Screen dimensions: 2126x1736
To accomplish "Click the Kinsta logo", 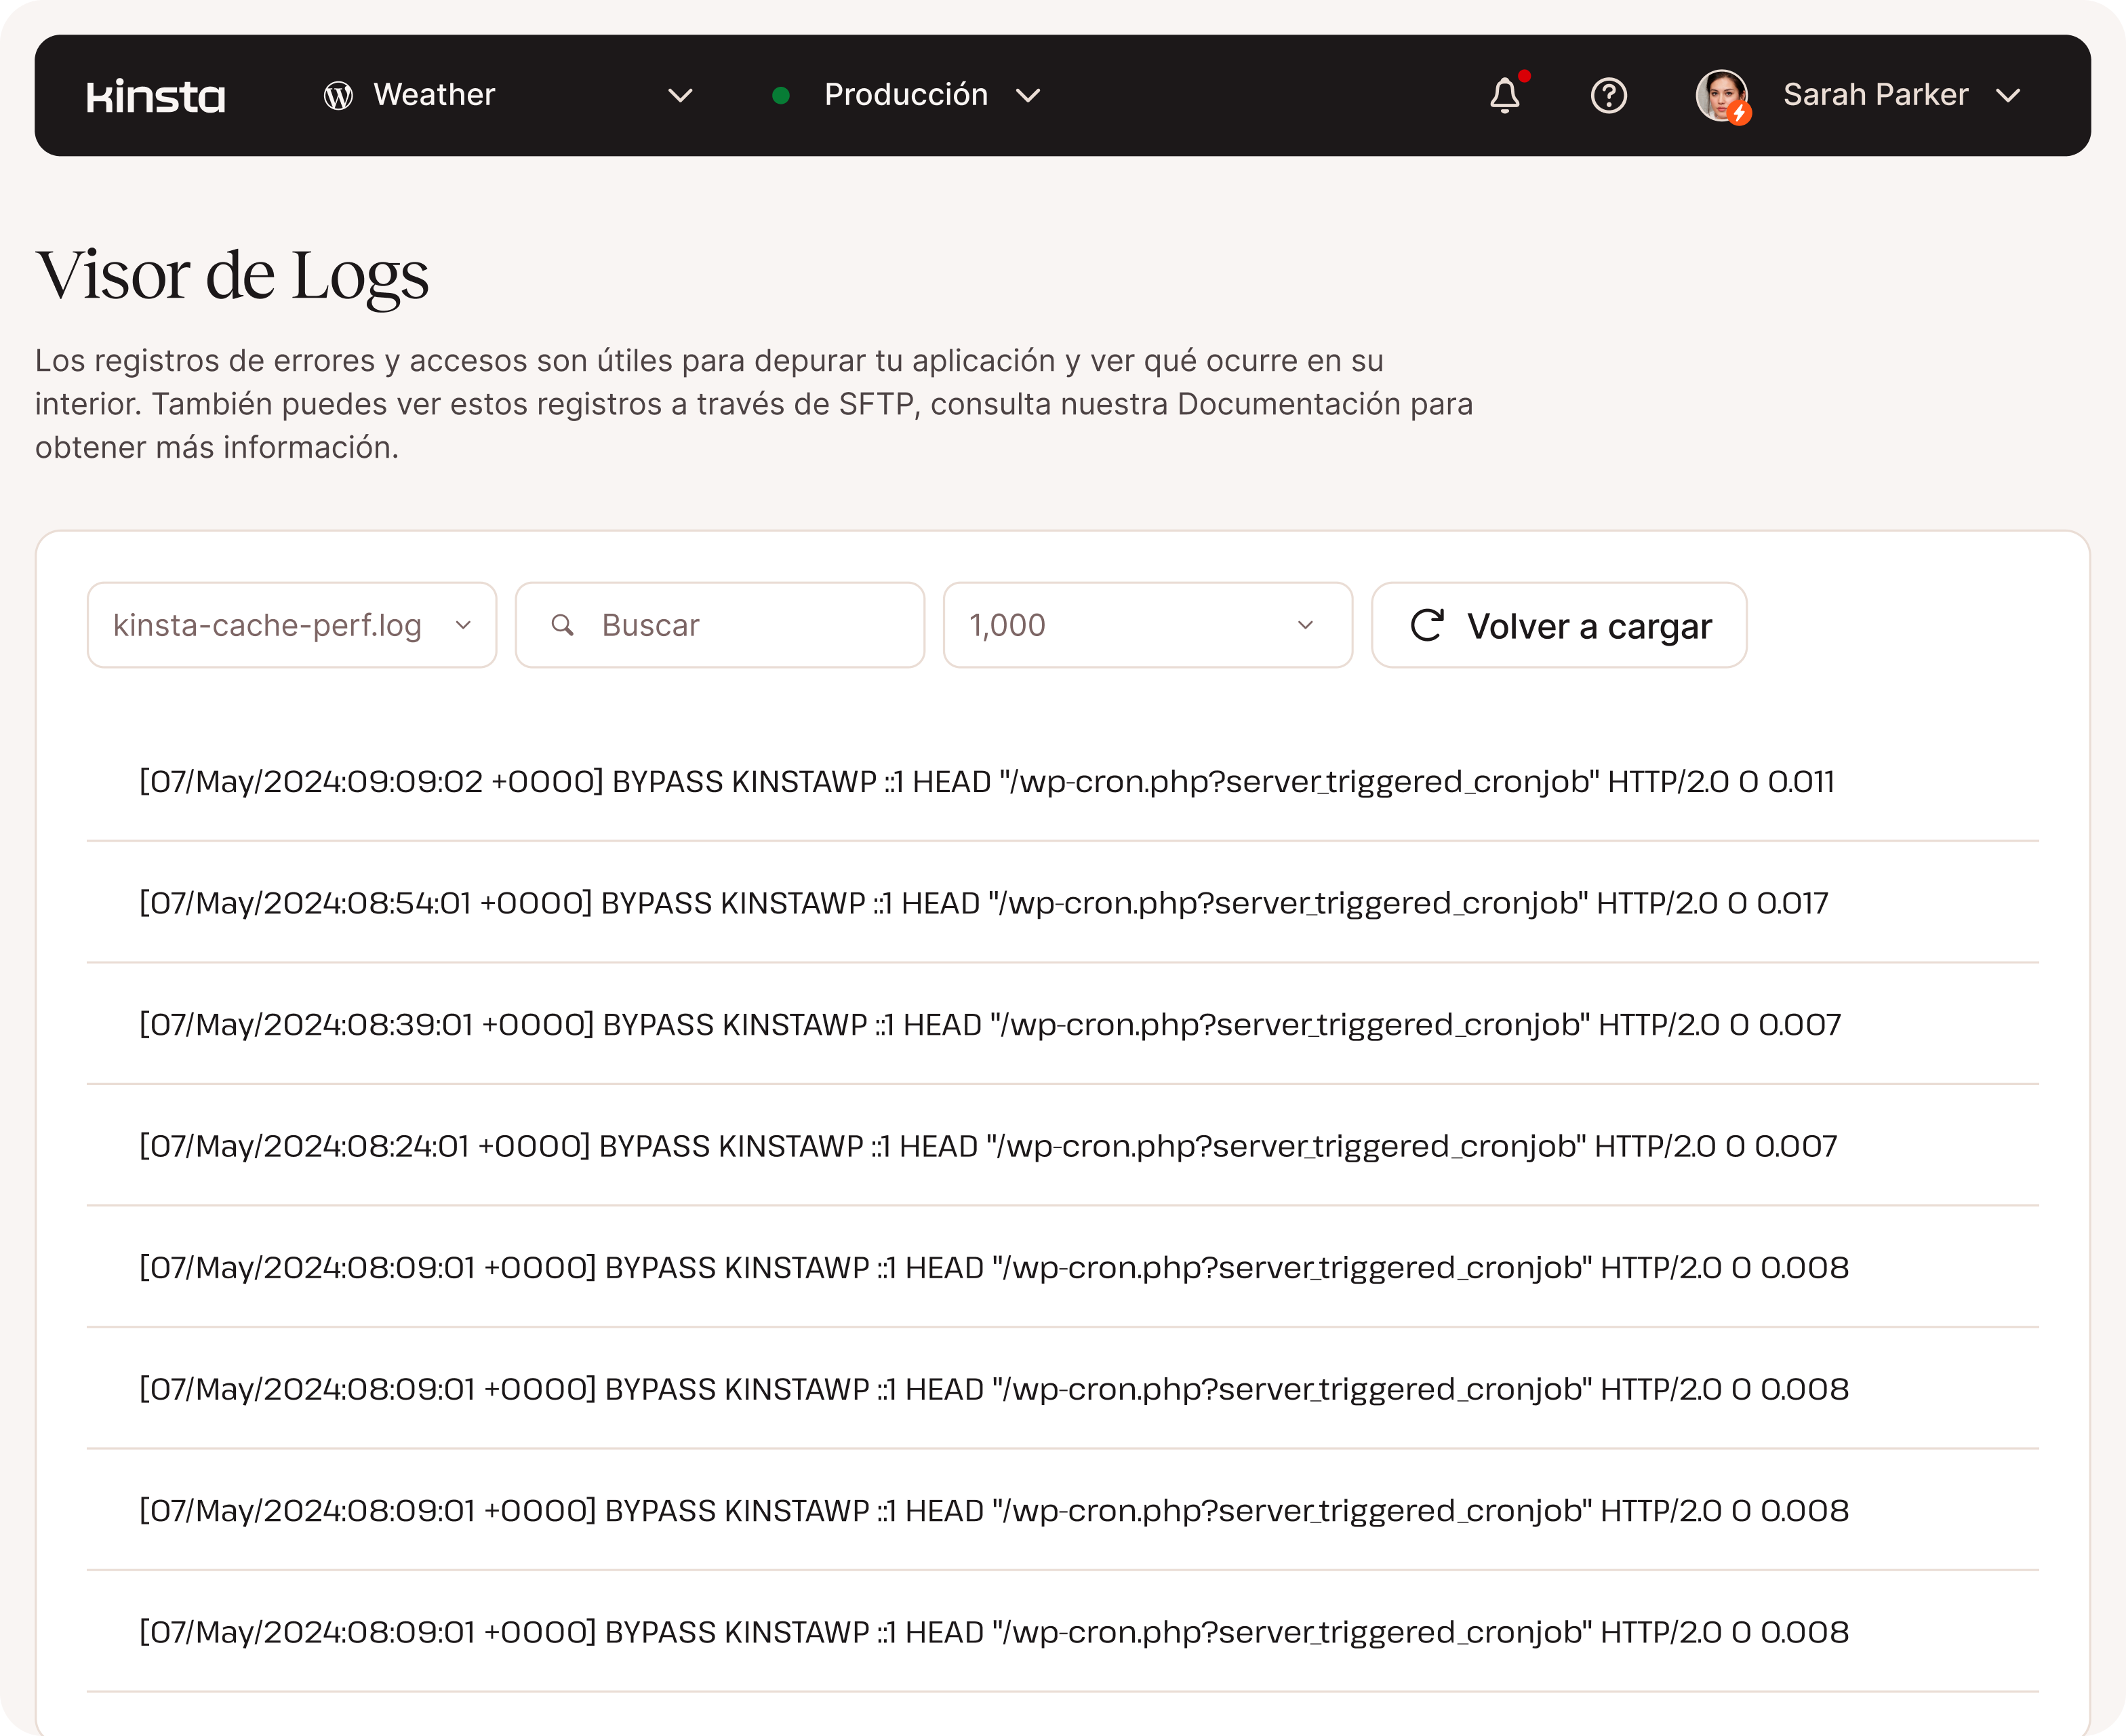I will pyautogui.click(x=156, y=96).
